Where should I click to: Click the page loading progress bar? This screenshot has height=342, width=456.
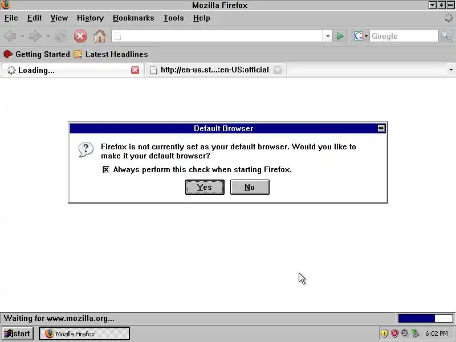coord(425,318)
